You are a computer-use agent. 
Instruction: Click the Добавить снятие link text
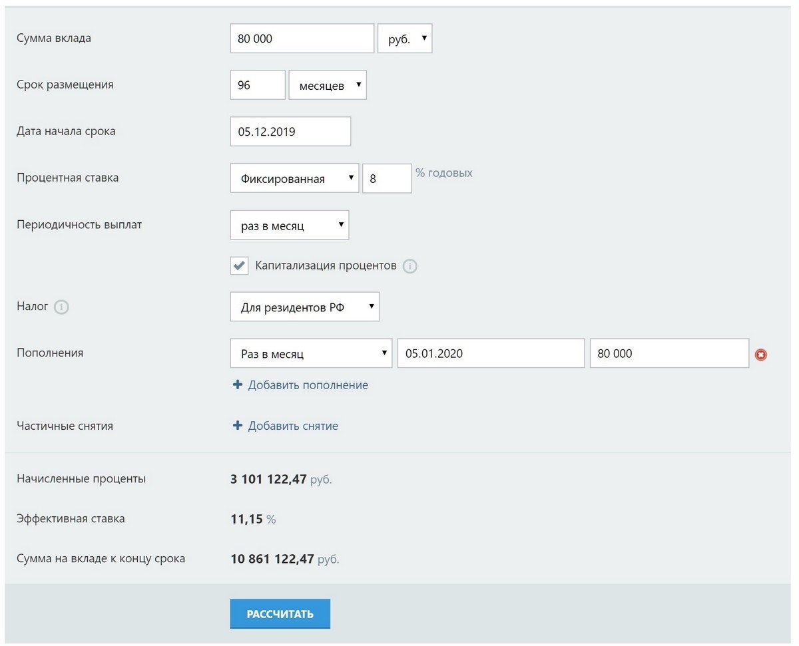pyautogui.click(x=293, y=426)
